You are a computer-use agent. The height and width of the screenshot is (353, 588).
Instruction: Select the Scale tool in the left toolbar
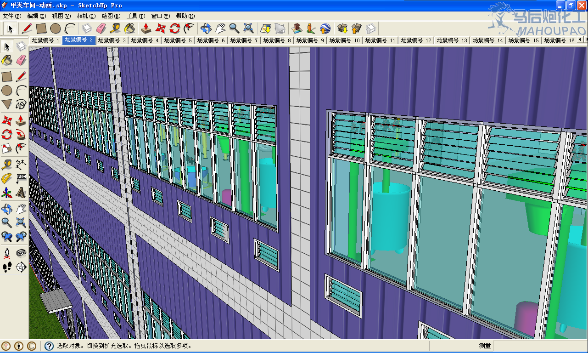pos(7,148)
